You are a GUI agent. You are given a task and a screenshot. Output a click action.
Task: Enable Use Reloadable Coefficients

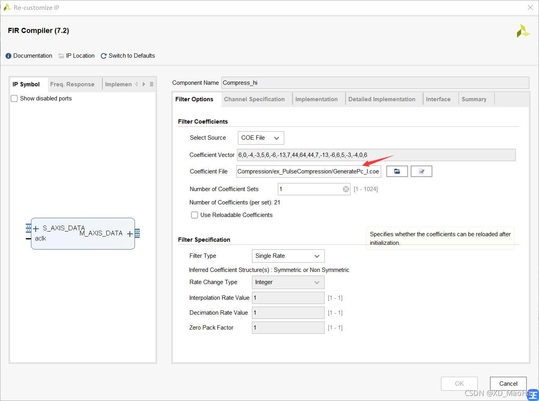click(x=195, y=215)
